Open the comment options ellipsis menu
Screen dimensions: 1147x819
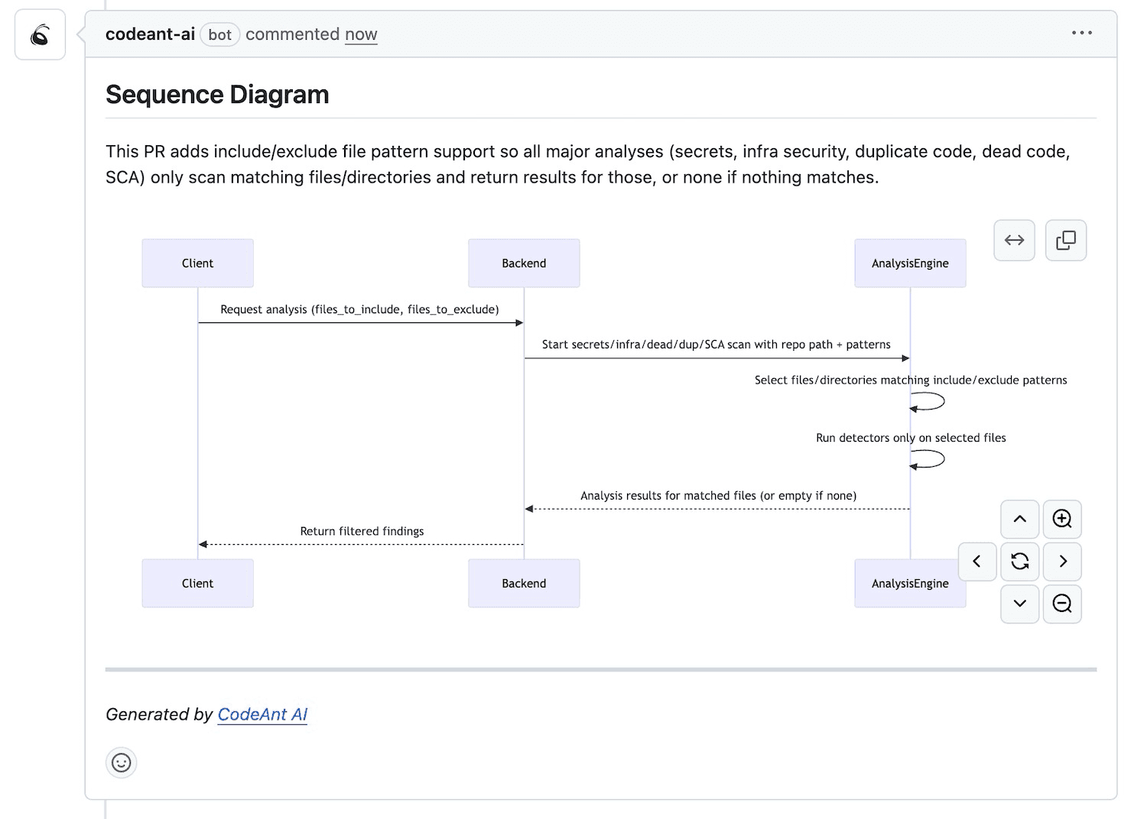(1081, 33)
